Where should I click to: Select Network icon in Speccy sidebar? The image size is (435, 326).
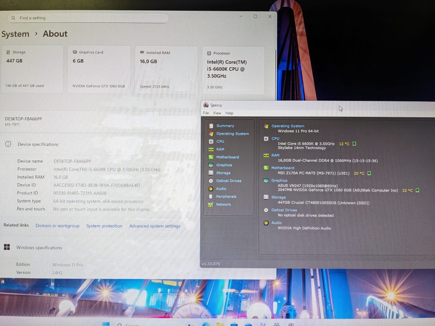coord(211,205)
